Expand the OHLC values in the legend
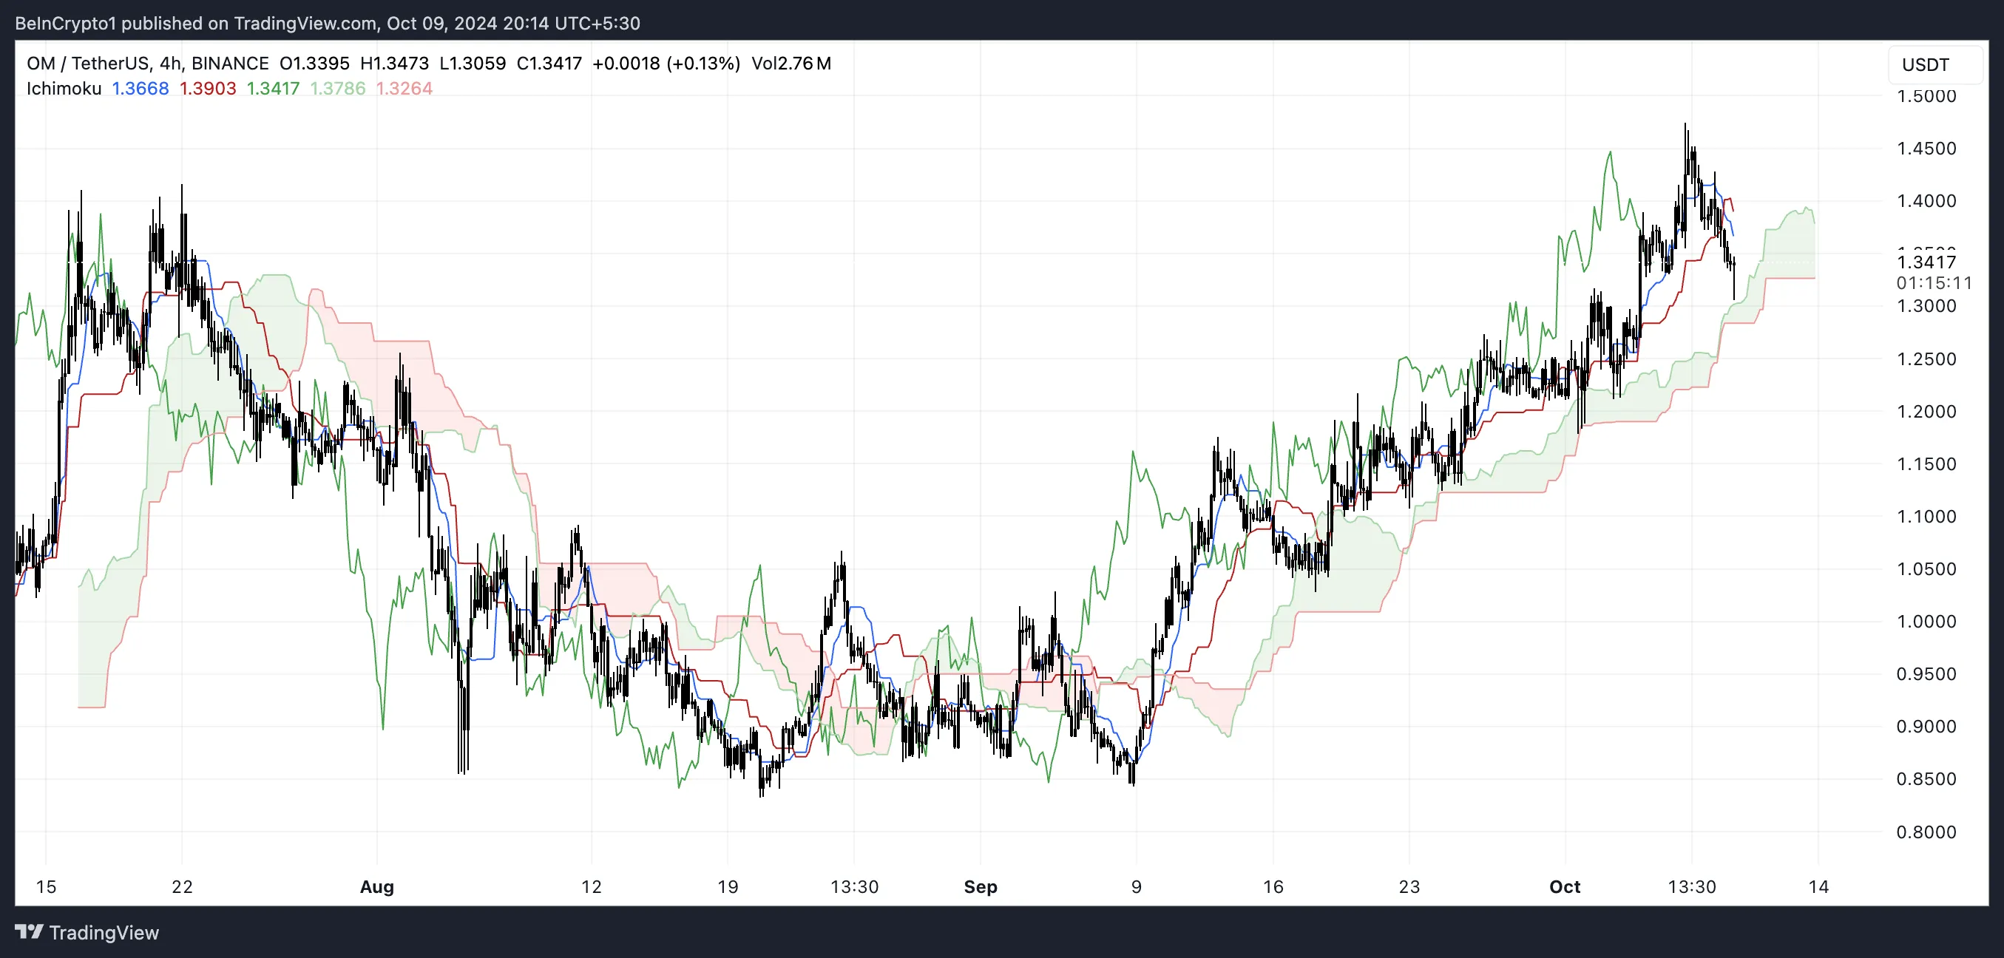The width and height of the screenshot is (2004, 958). (314, 63)
